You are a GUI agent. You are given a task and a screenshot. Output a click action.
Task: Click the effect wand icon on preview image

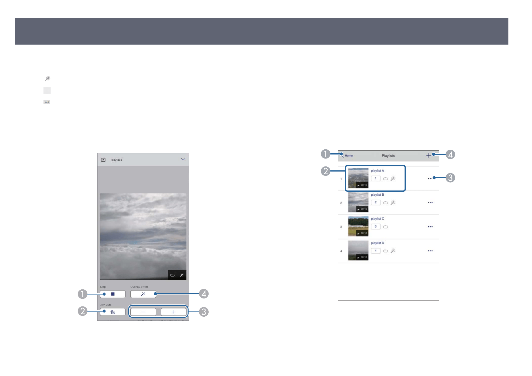(182, 275)
